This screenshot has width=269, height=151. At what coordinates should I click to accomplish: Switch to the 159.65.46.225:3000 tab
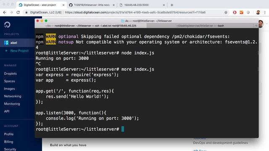(x=142, y=5)
